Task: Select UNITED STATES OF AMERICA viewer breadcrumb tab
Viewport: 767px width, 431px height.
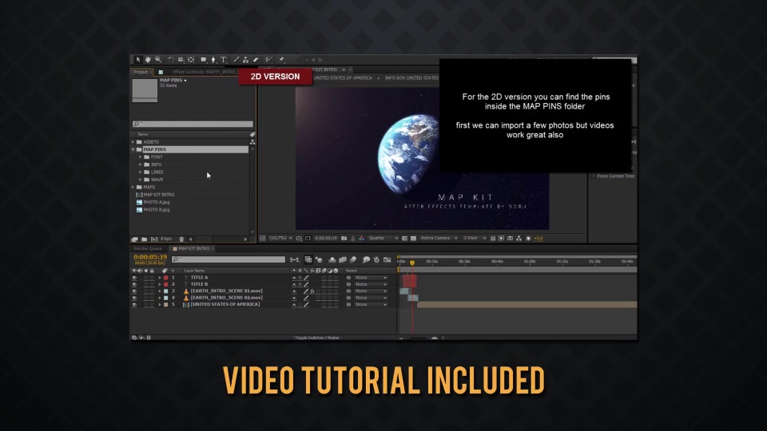Action: (x=343, y=78)
